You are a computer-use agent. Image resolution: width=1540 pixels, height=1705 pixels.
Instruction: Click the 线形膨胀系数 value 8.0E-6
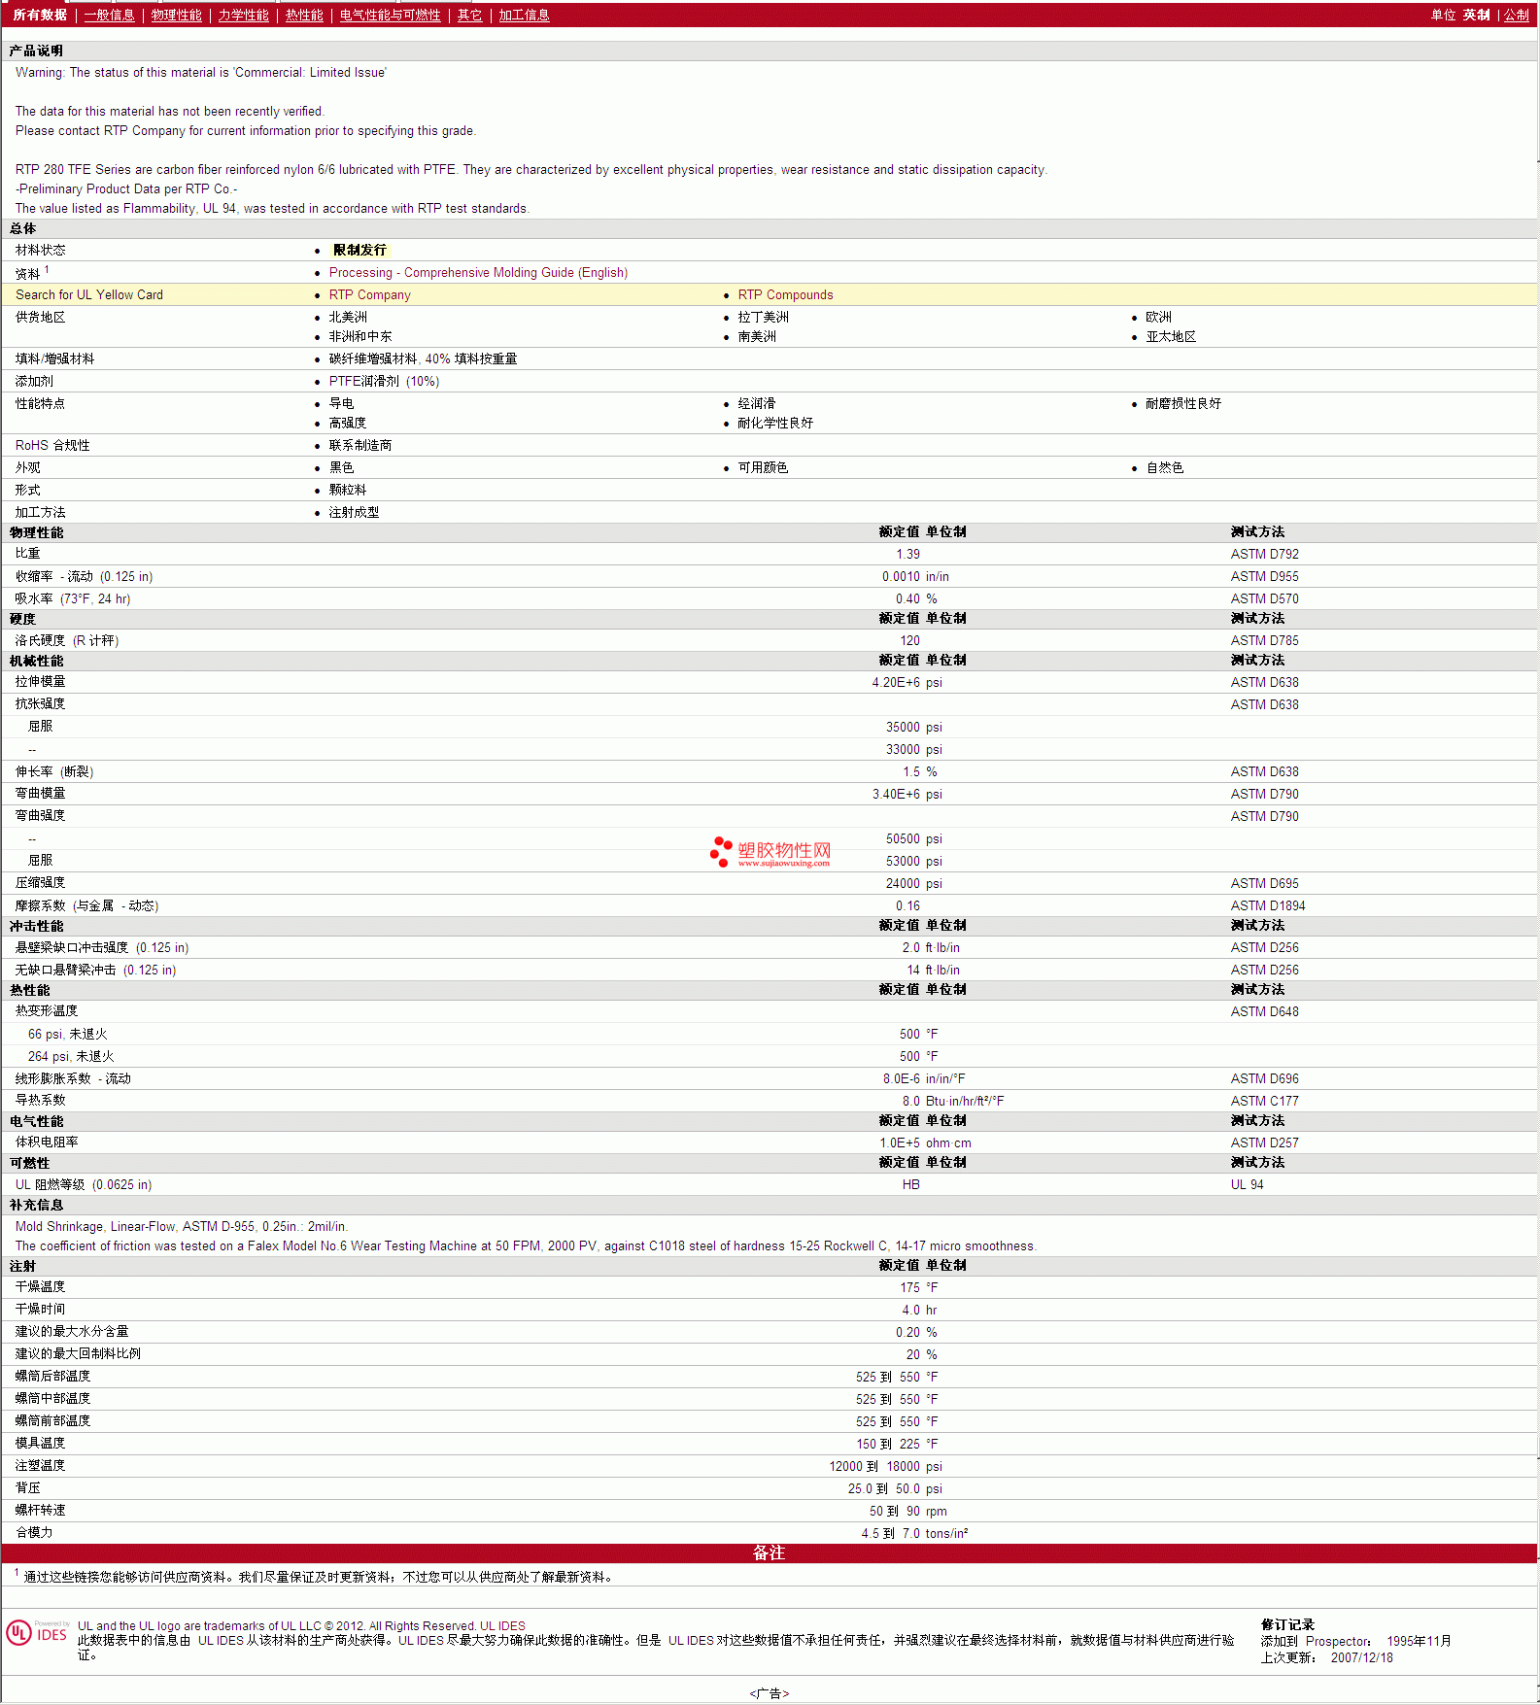901,1078
